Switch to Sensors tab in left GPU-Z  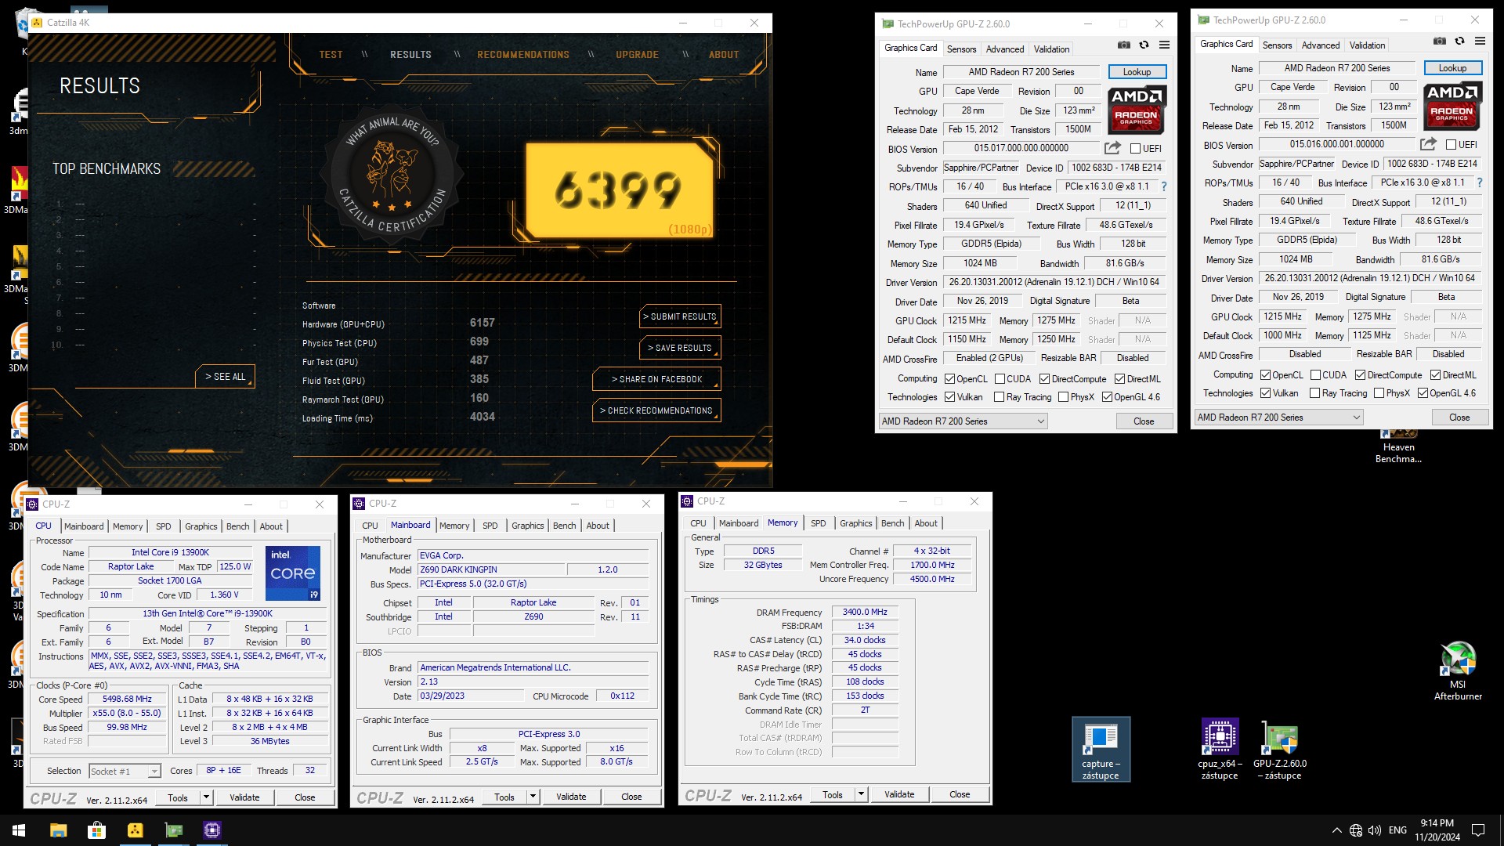[961, 49]
